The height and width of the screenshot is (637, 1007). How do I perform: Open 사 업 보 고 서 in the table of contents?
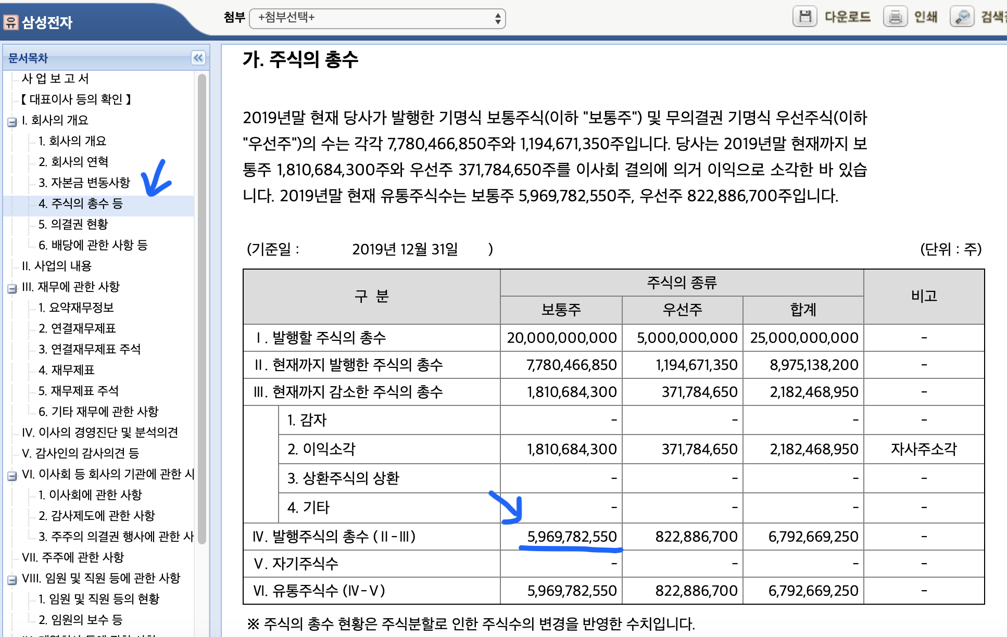coord(55,79)
